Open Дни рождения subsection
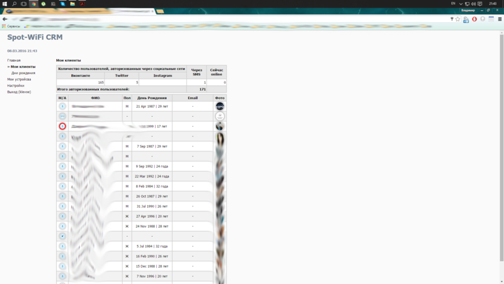This screenshot has height=284, width=504. [23, 73]
